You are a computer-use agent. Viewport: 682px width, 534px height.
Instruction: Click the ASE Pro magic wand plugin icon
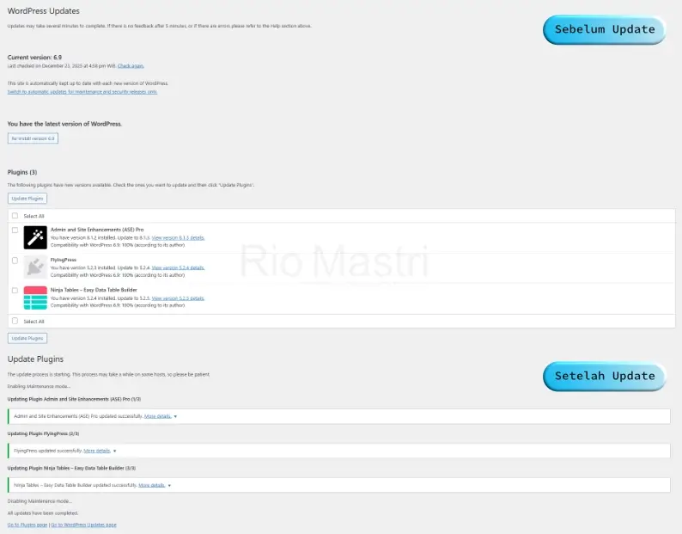pos(35,237)
